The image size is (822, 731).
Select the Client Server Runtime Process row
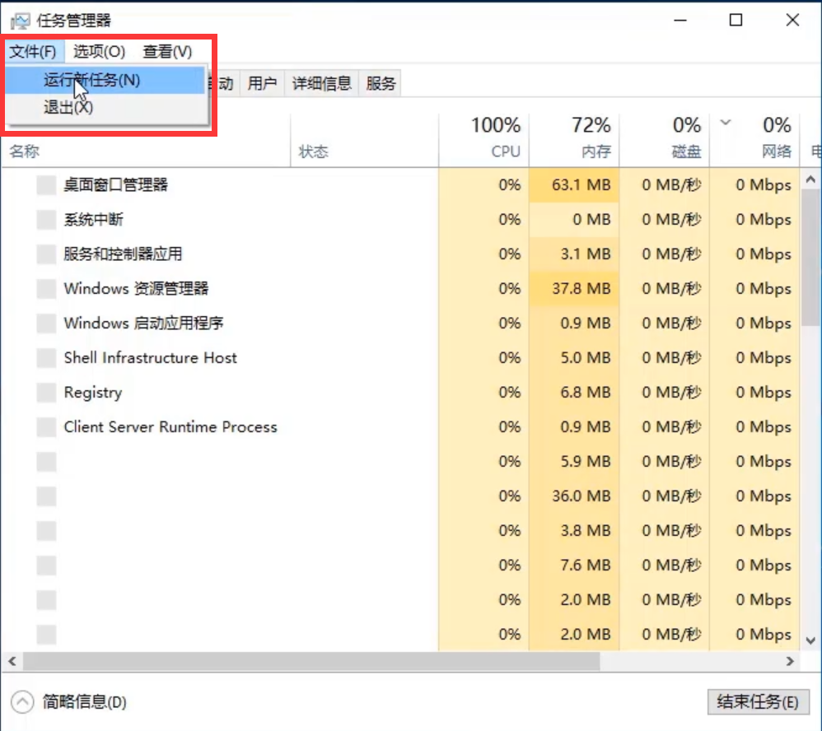(x=170, y=427)
